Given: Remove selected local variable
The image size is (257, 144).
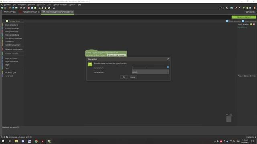Looking at the screenshot, I should pos(253,24).
